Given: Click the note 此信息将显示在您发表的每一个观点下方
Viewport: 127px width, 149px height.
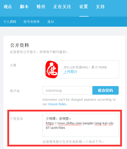Looking at the screenshot, I should (73, 142).
